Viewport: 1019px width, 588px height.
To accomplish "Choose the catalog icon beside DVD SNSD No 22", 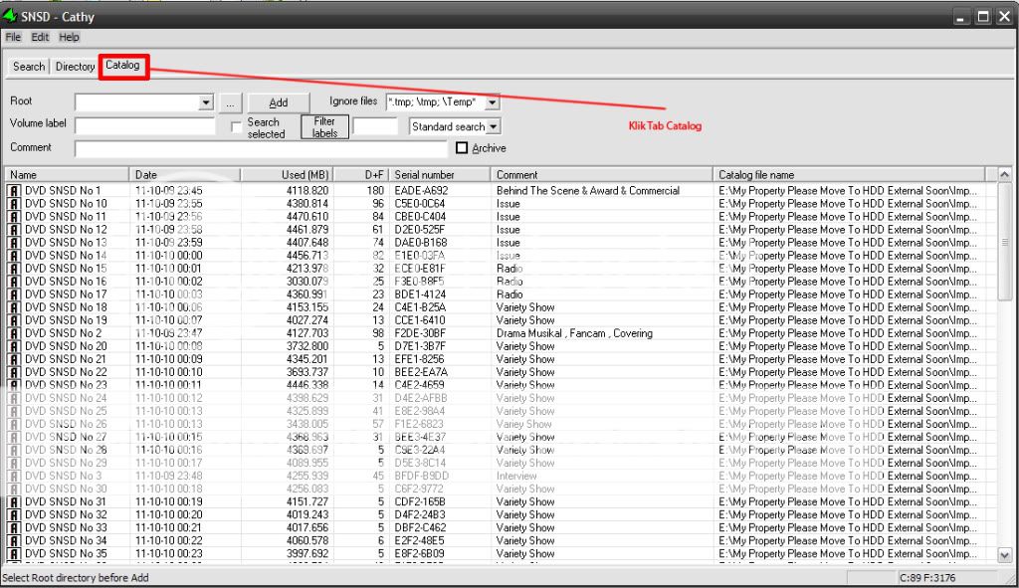I will 14,373.
